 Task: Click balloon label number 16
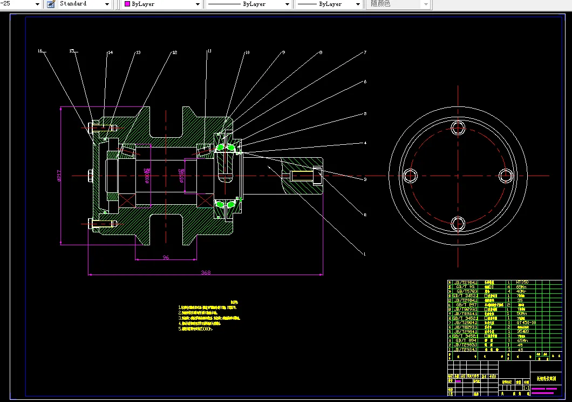[40, 51]
